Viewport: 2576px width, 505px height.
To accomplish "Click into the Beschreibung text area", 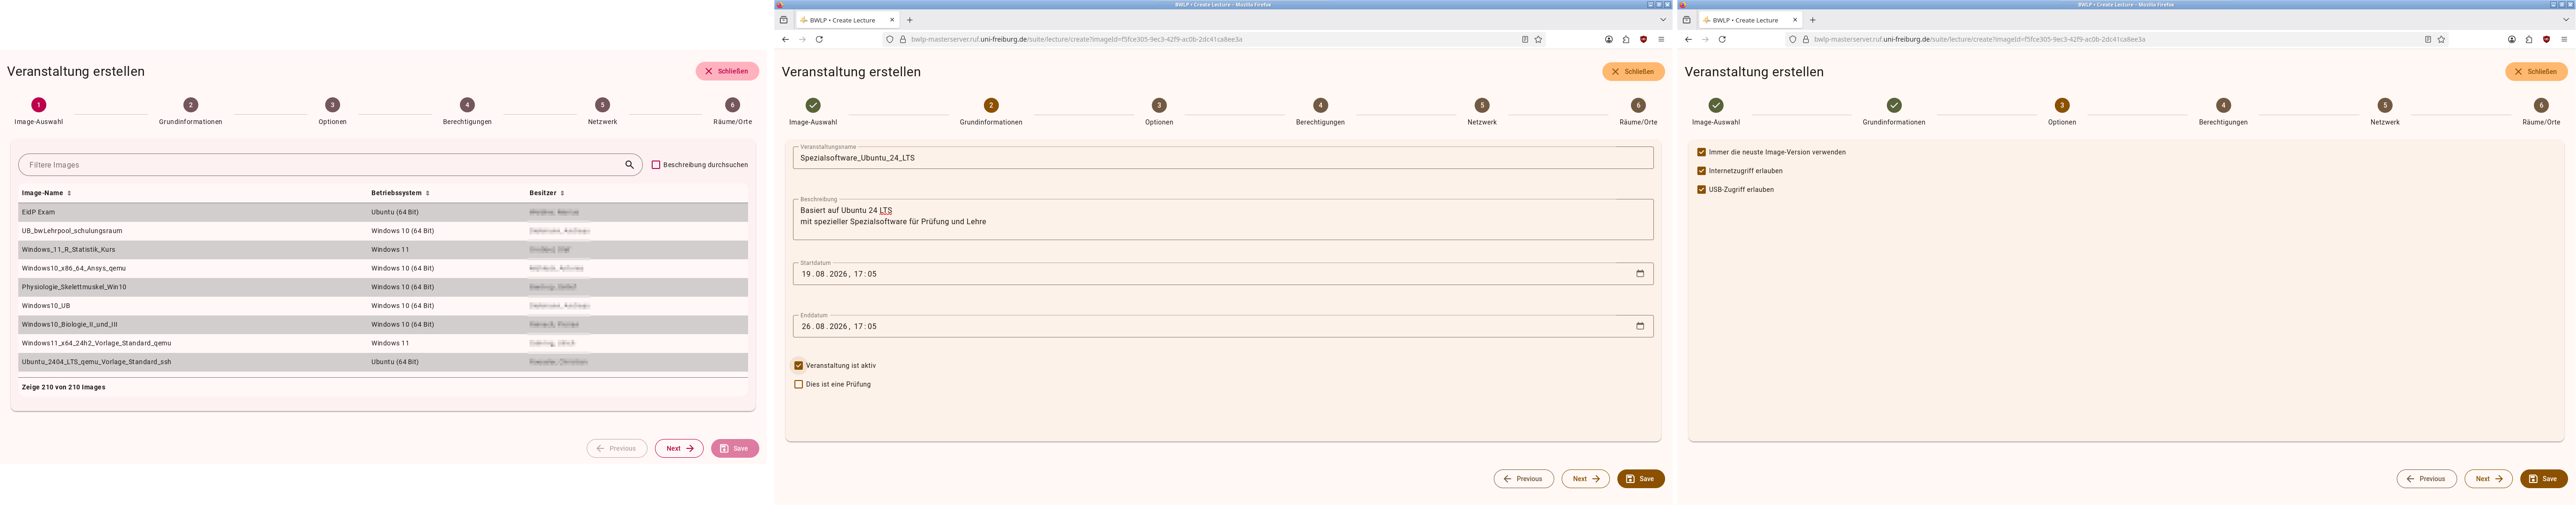I will click(1223, 219).
